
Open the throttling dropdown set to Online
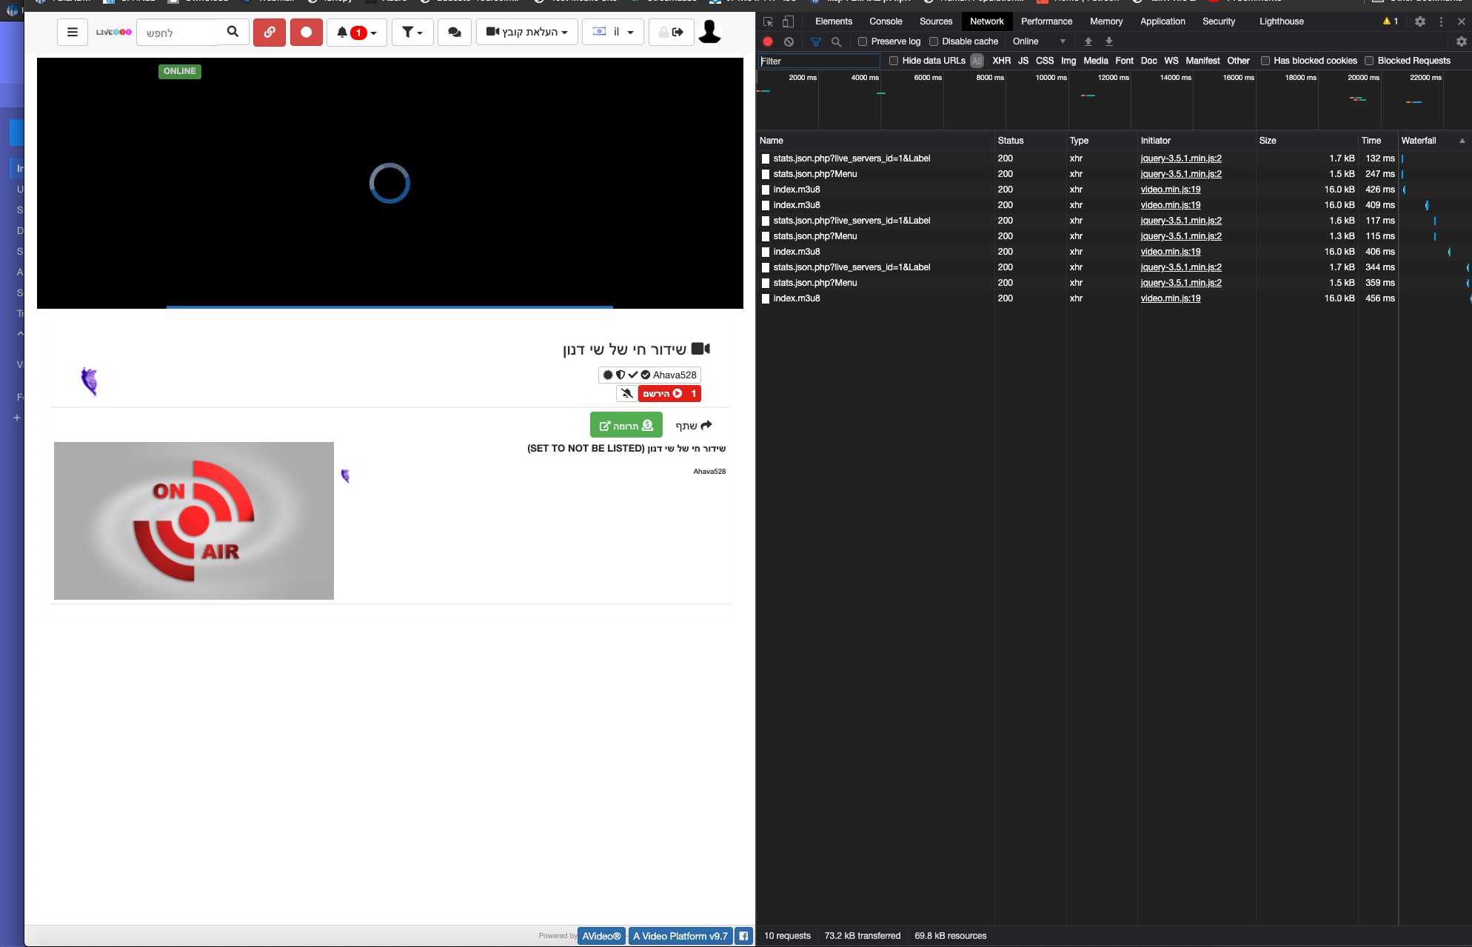1037,41
